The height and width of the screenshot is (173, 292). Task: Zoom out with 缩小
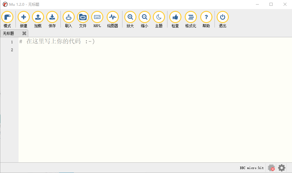point(145,19)
